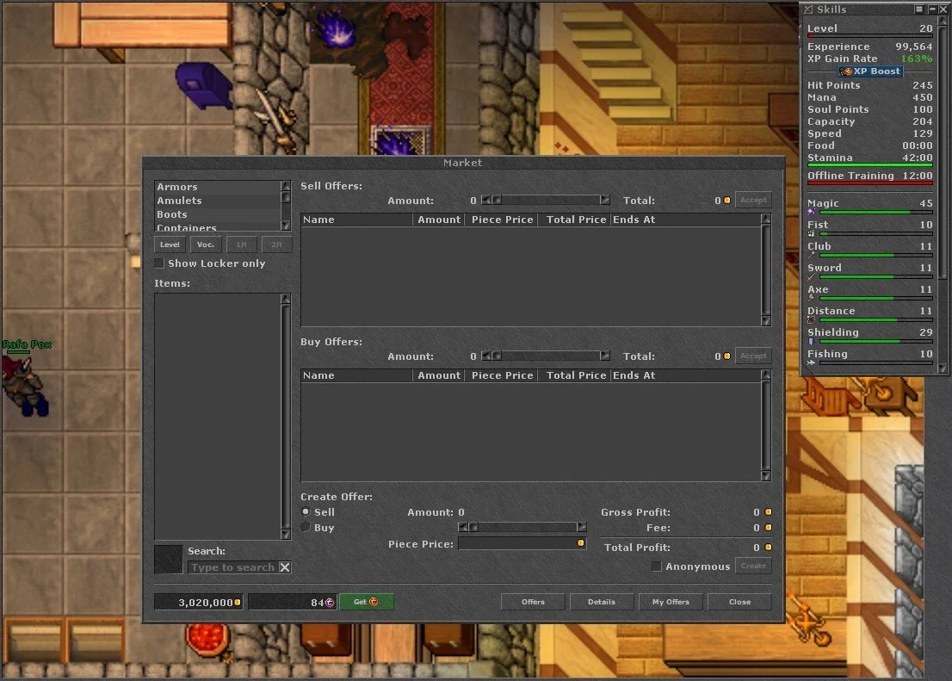Click the Fishing skill fish icon
Image resolution: width=952 pixels, height=681 pixels.
click(x=811, y=362)
